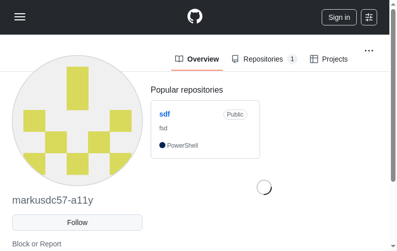Click the table icon beside Projects

click(x=314, y=59)
